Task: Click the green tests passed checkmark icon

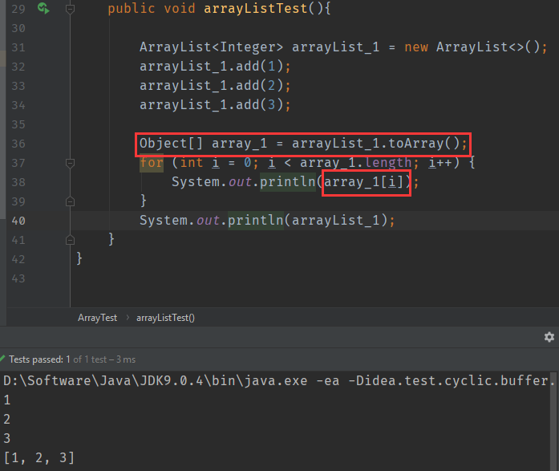Action: 2,358
